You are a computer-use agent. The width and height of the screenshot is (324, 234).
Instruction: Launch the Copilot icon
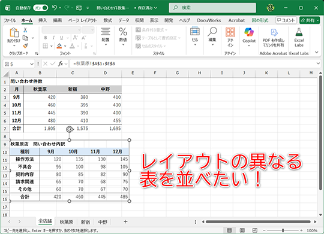249,32
